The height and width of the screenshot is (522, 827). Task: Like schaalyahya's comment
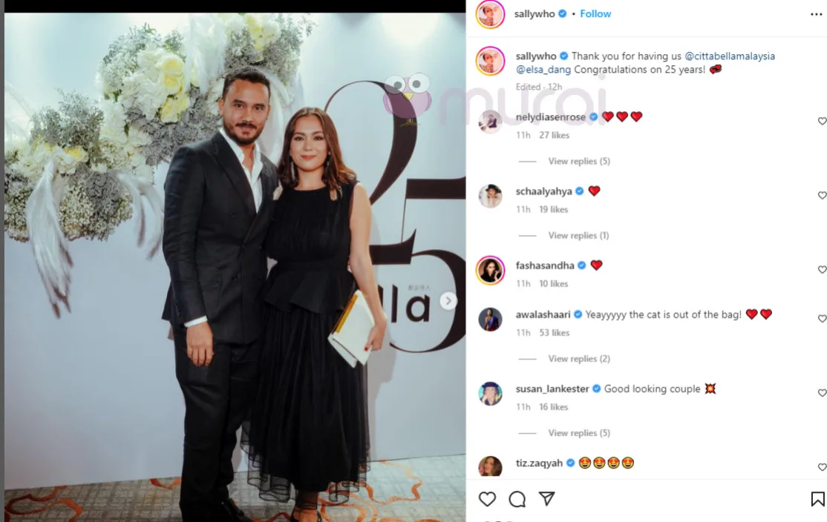tap(821, 196)
